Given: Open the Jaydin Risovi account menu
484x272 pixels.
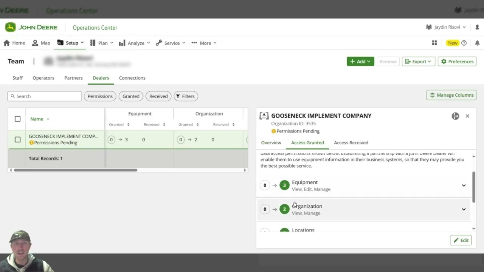Looking at the screenshot, I should pyautogui.click(x=445, y=27).
